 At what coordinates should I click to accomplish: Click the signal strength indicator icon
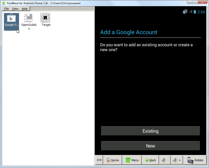click(191, 11)
